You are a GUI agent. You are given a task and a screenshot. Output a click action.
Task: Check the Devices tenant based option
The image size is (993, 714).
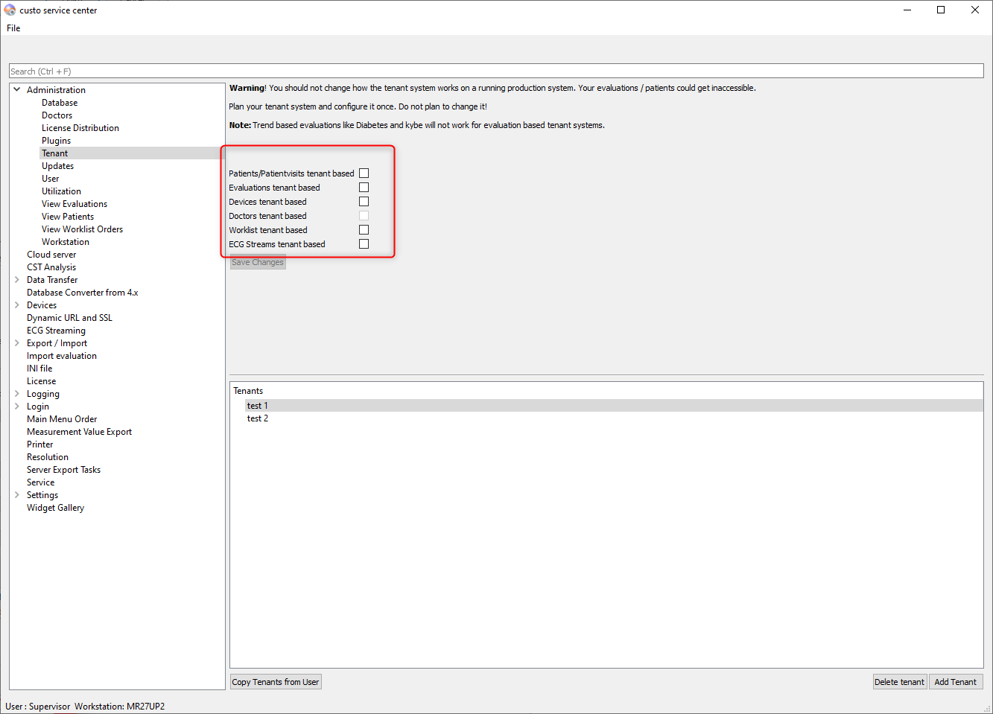click(364, 202)
